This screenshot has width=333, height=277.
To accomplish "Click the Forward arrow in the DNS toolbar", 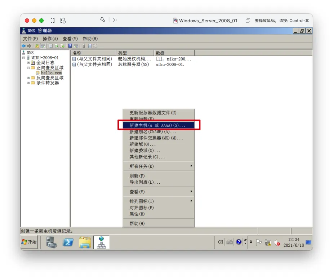I will click(x=29, y=46).
